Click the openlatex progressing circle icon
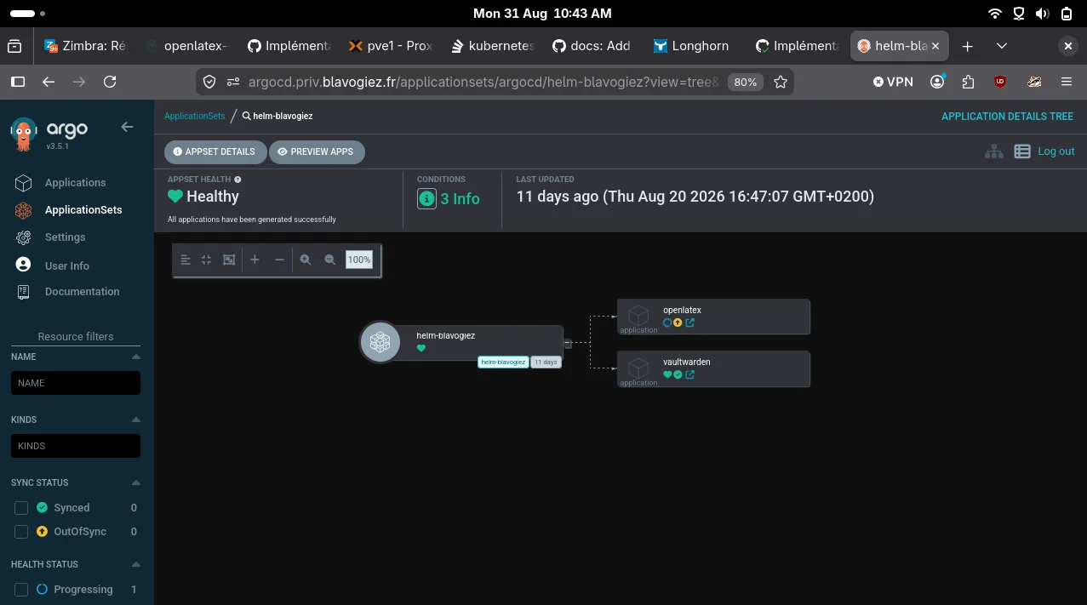This screenshot has height=605, width=1087. click(x=668, y=323)
